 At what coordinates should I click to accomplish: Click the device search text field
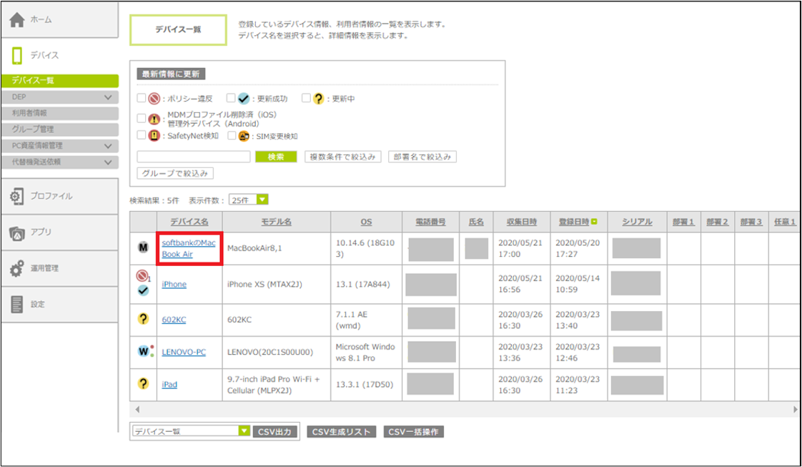pos(193,157)
